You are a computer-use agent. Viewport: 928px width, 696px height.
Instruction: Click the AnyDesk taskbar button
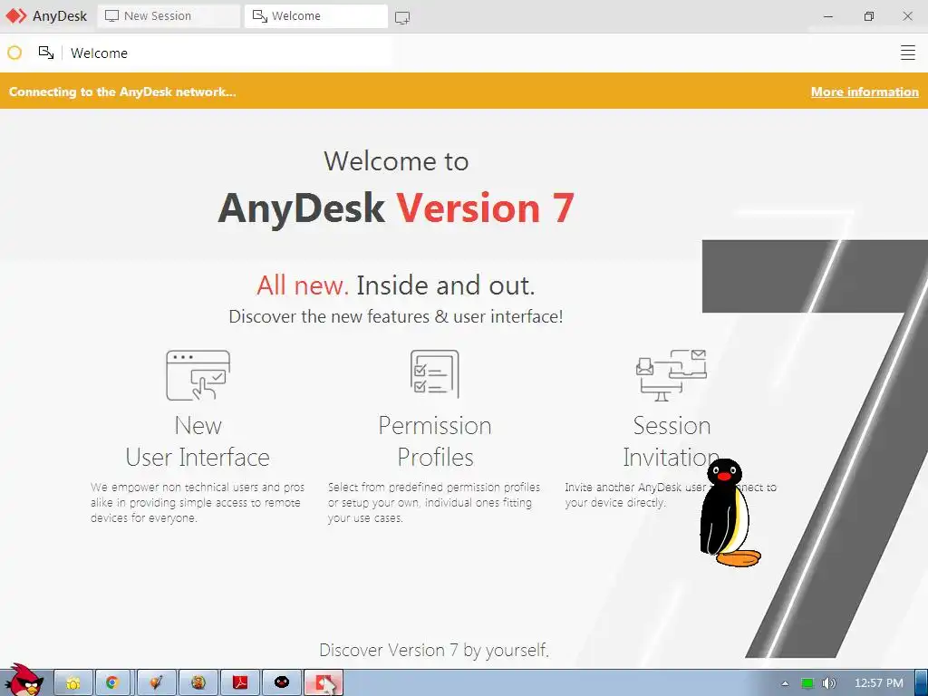[324, 683]
